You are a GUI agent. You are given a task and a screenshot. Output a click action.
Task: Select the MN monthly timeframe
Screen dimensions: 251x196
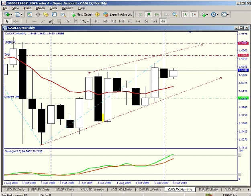(163, 21)
